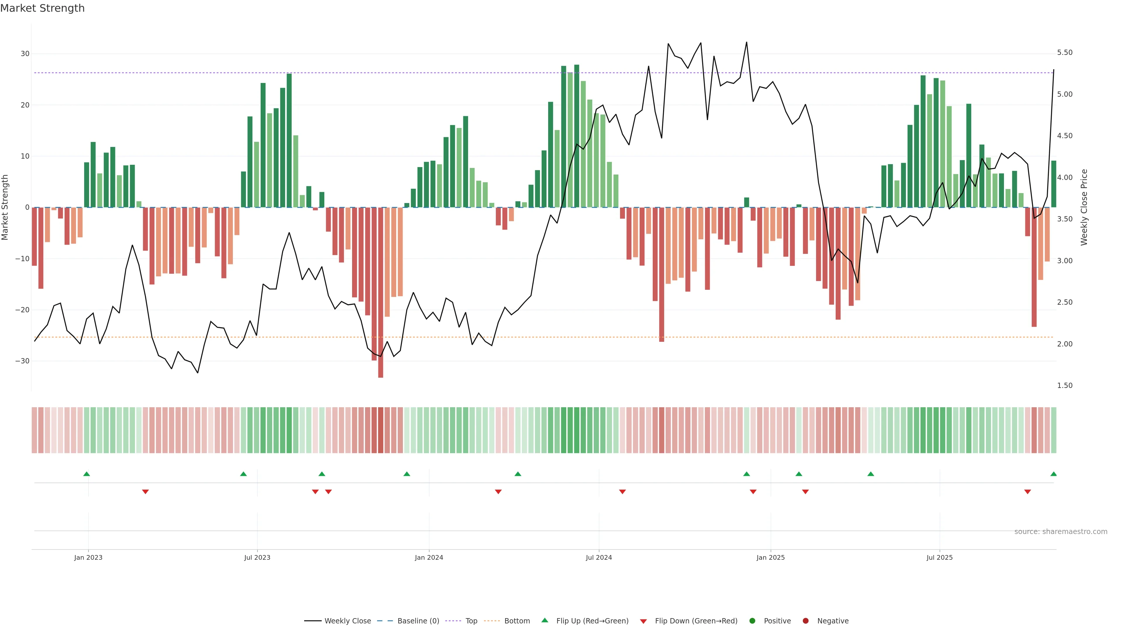This screenshot has width=1122, height=631.
Task: Click first green flip-up marker near Jan 2023
Action: pyautogui.click(x=87, y=474)
